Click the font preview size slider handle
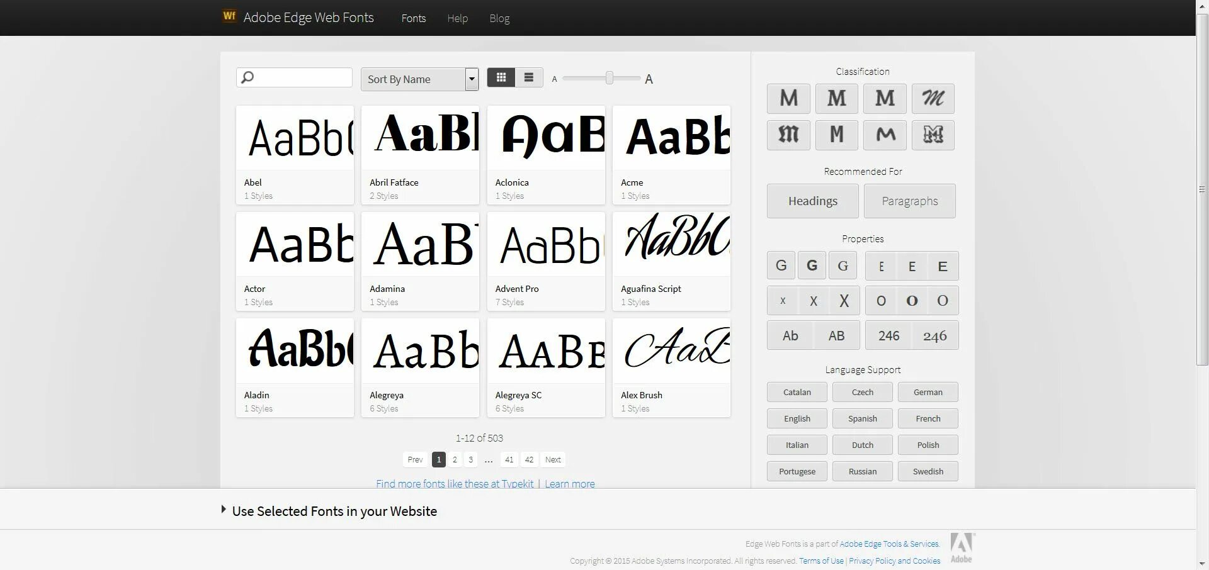Image resolution: width=1209 pixels, height=570 pixels. click(610, 77)
